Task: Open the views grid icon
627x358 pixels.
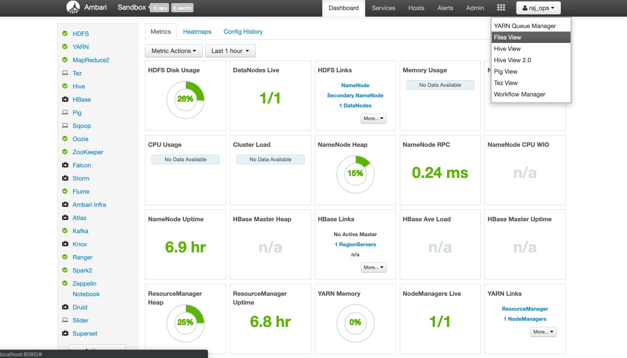Action: (501, 8)
